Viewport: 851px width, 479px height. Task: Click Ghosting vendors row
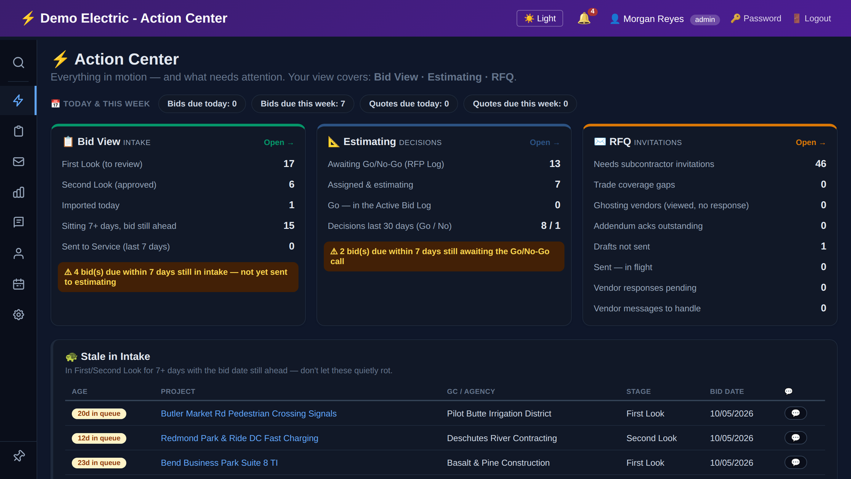pos(710,205)
